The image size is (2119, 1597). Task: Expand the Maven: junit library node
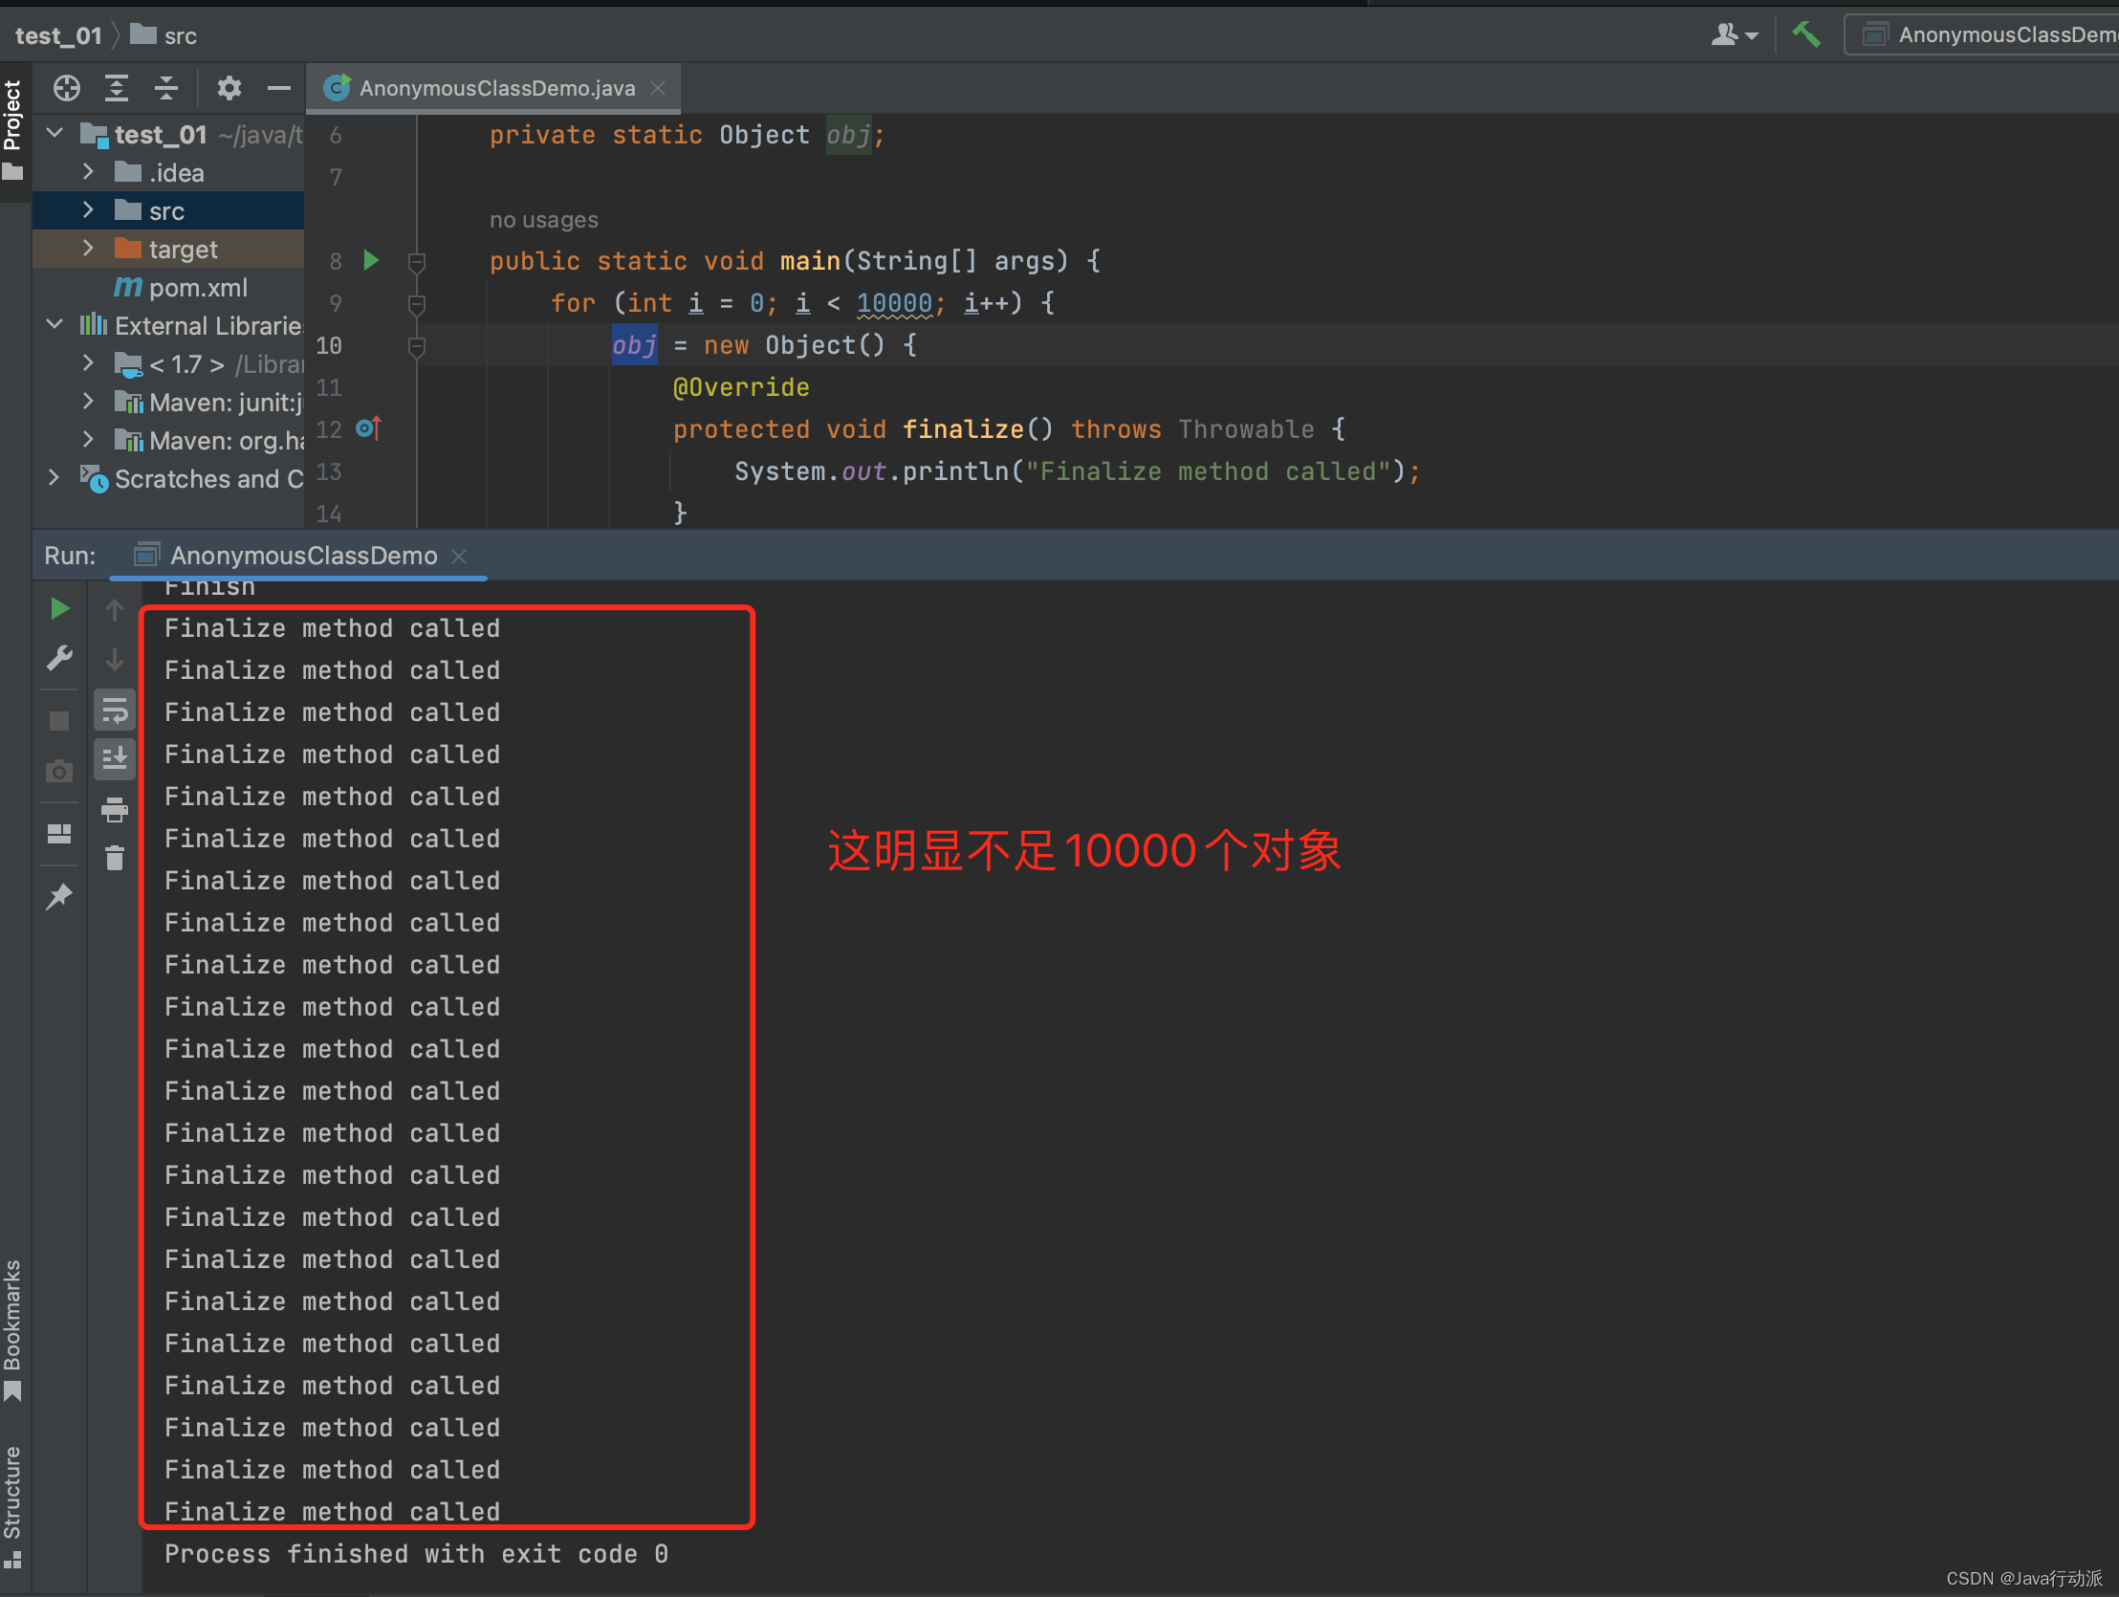(x=88, y=402)
